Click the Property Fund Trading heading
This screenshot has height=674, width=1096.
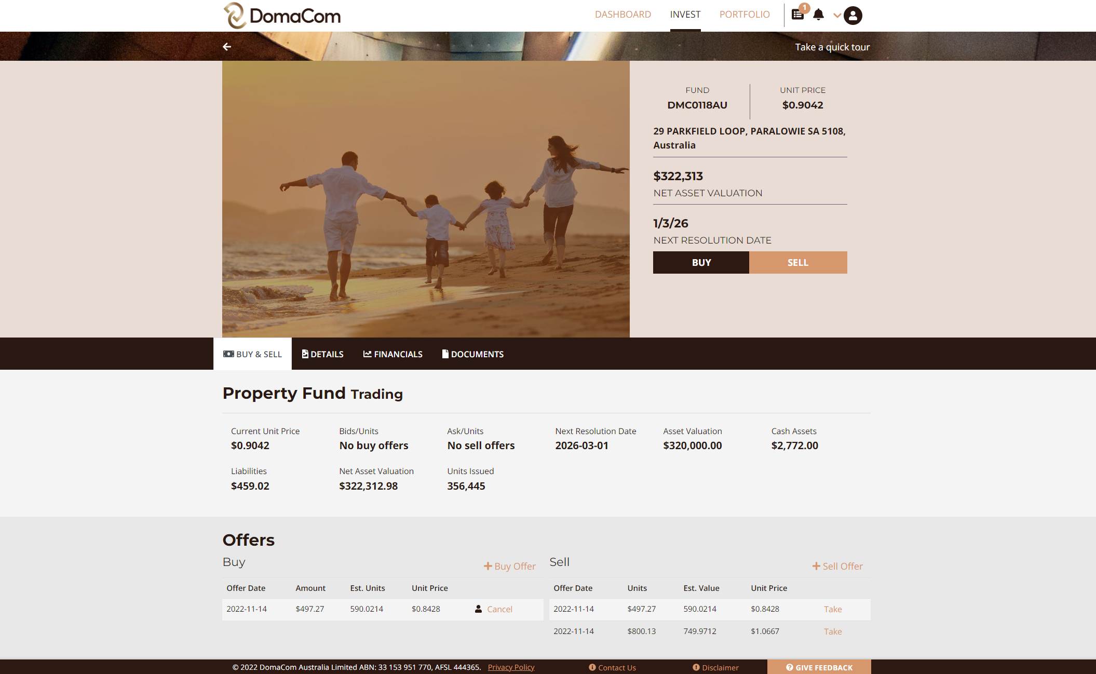pyautogui.click(x=313, y=394)
